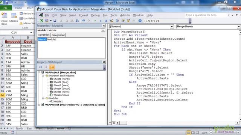Click Properties Window toolbar icon
This screenshot has width=241, height=135.
pos(123,21)
